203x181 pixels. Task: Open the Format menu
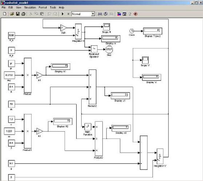pyautogui.click(x=43, y=8)
